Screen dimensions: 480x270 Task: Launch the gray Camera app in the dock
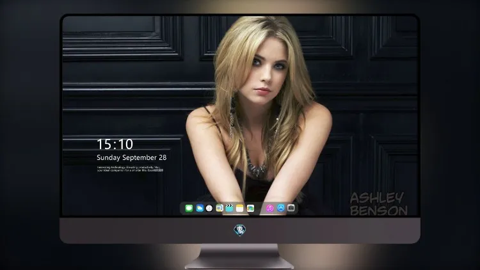(x=291, y=208)
